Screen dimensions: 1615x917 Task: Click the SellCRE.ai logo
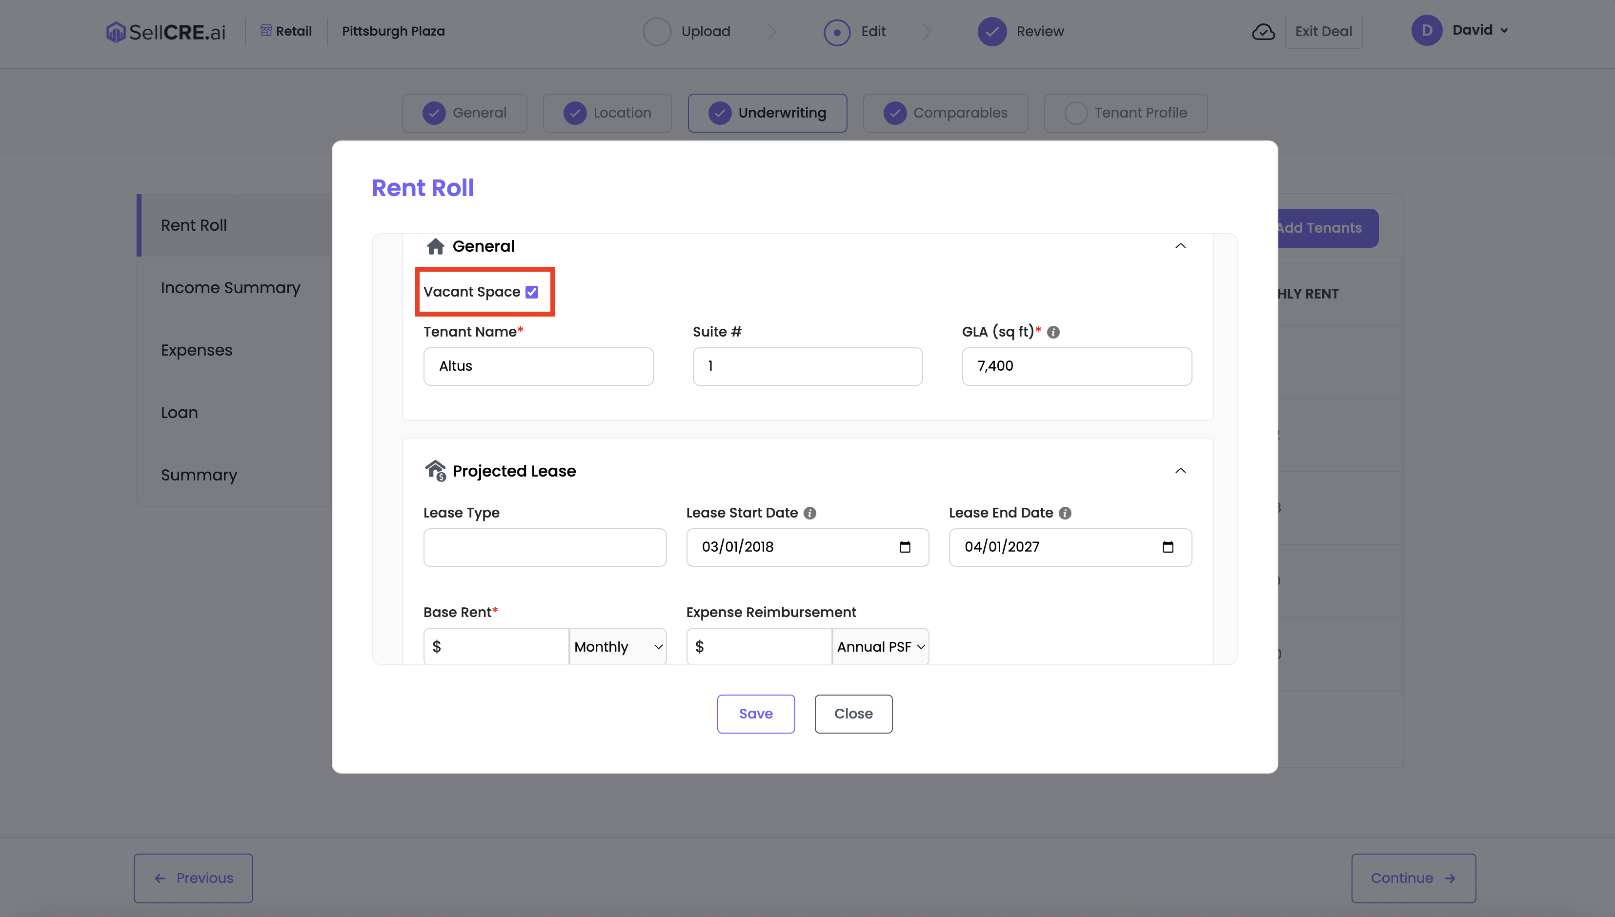166,32
